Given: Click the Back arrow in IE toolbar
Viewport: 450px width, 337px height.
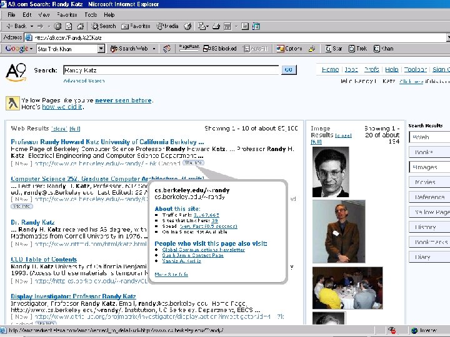Looking at the screenshot, I should (17, 26).
